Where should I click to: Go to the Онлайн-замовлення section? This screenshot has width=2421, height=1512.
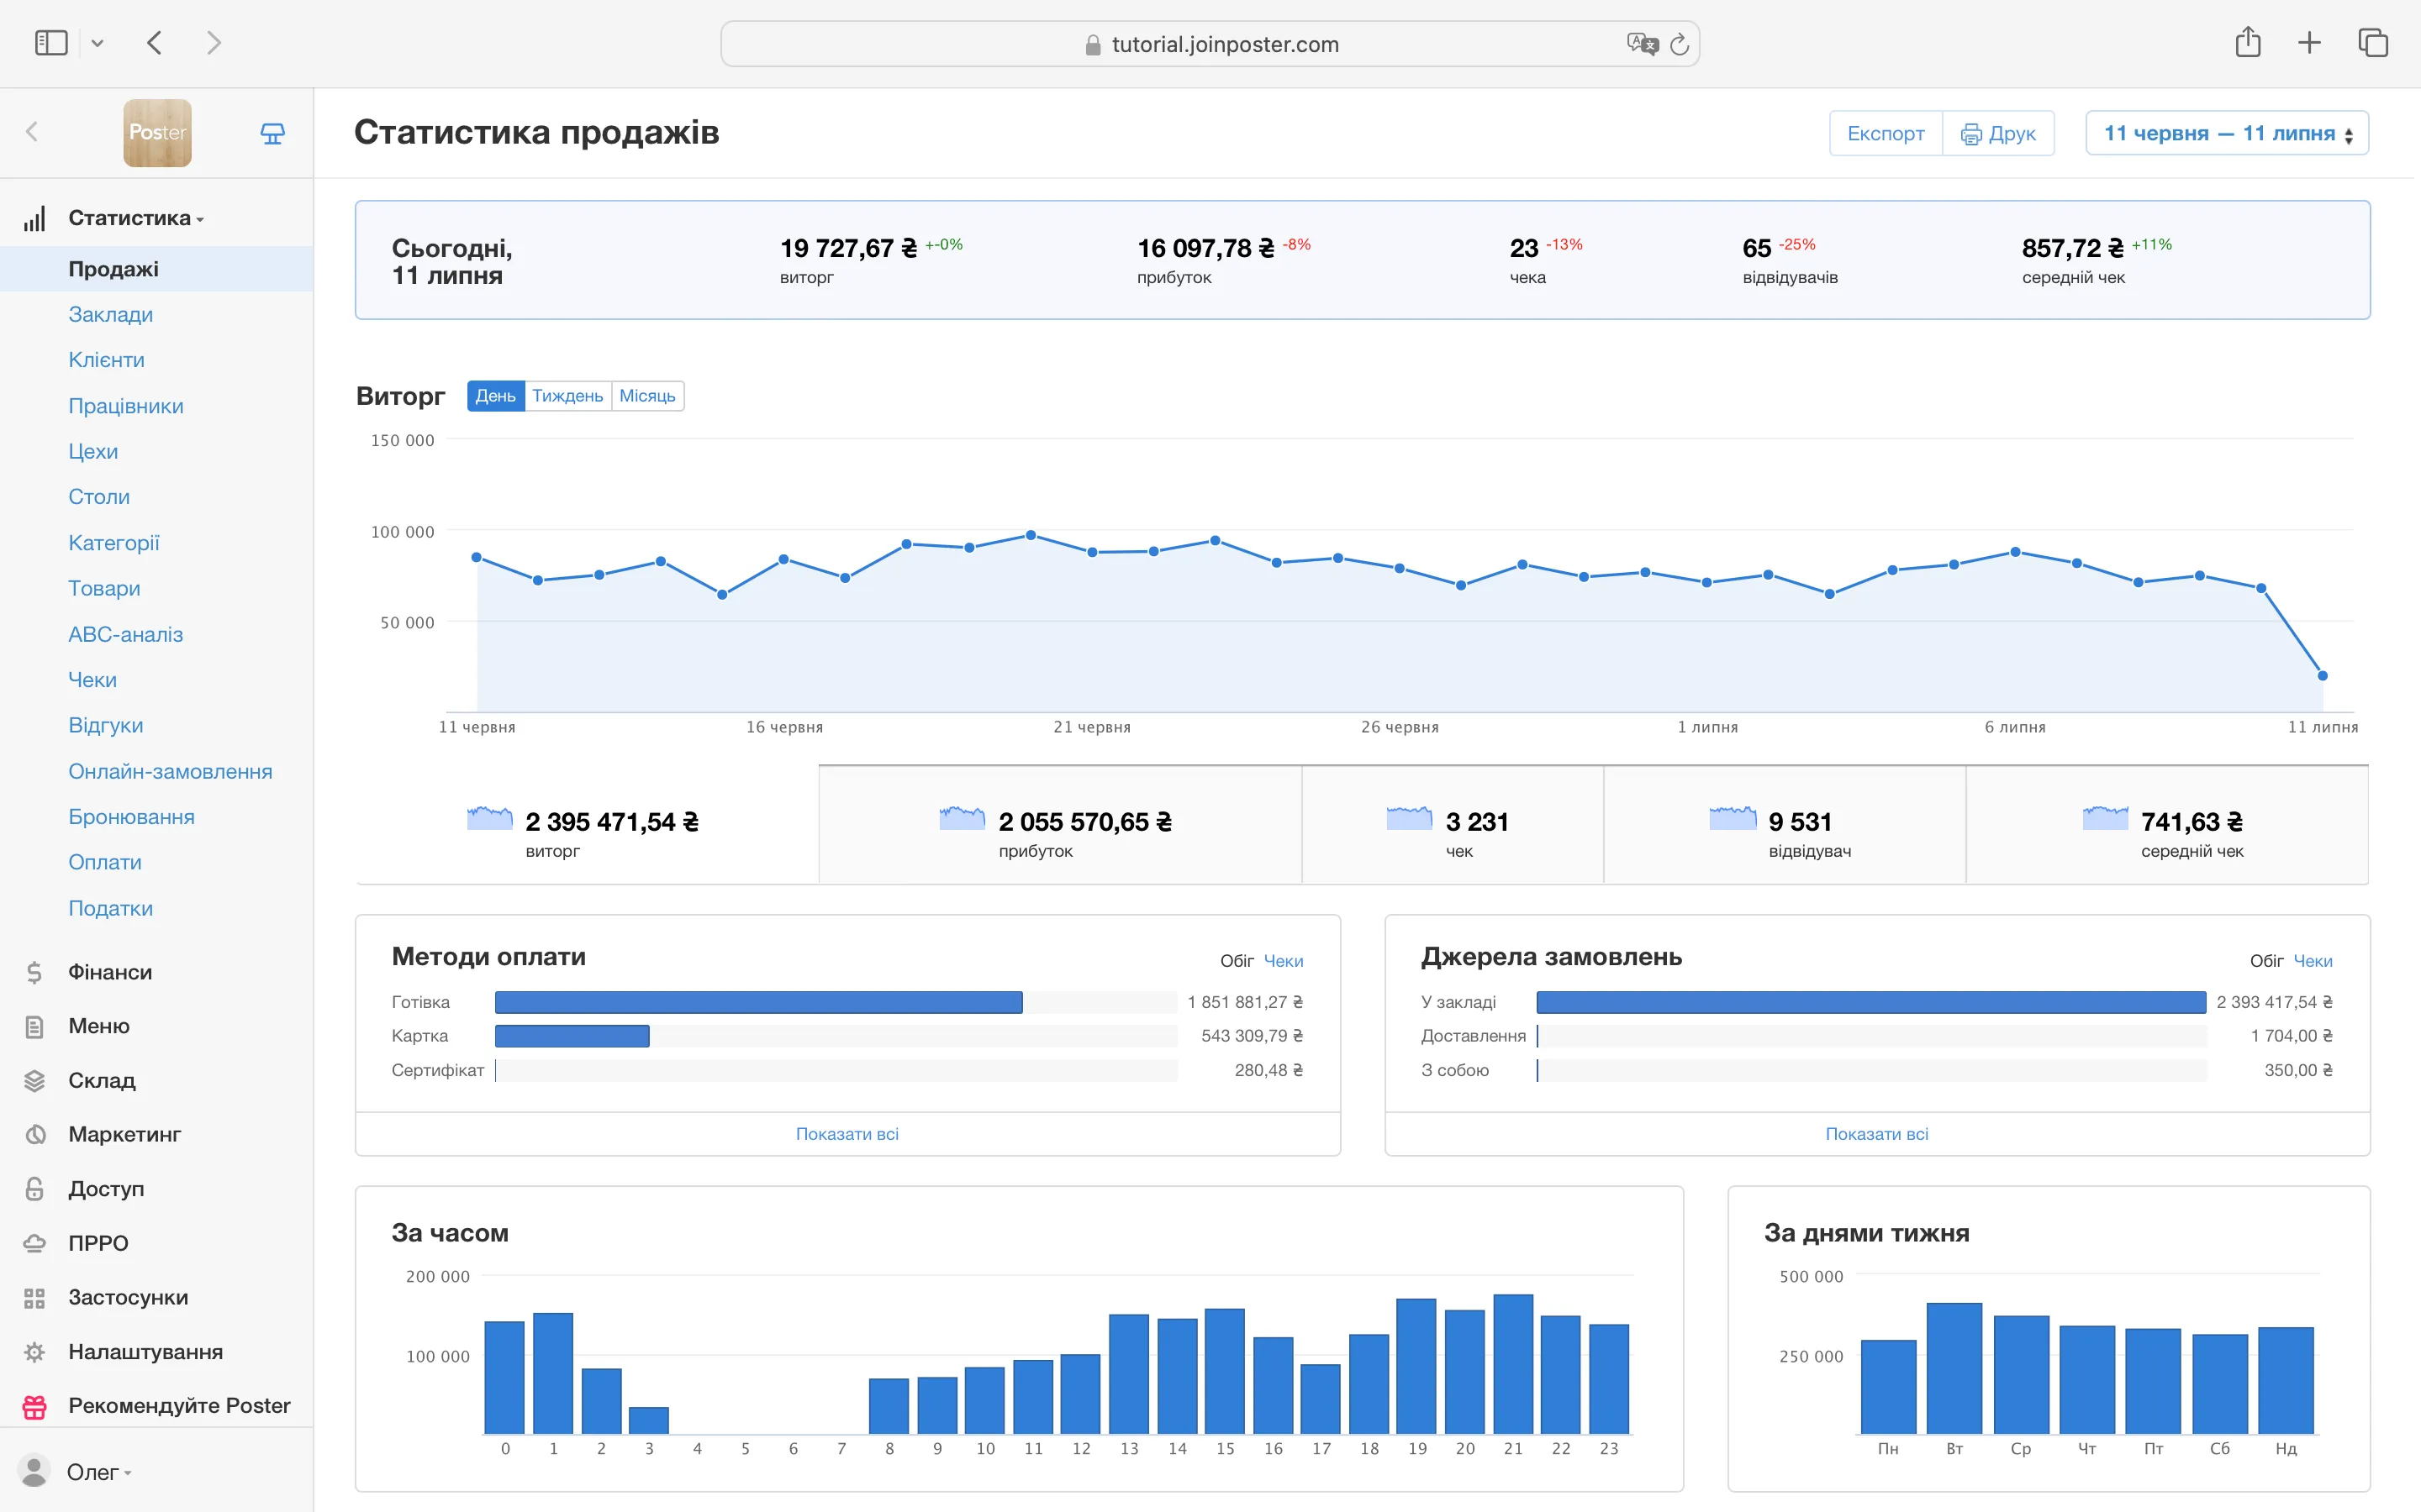click(x=170, y=771)
